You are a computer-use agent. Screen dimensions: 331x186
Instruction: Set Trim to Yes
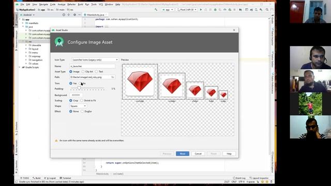pyautogui.click(x=71, y=84)
